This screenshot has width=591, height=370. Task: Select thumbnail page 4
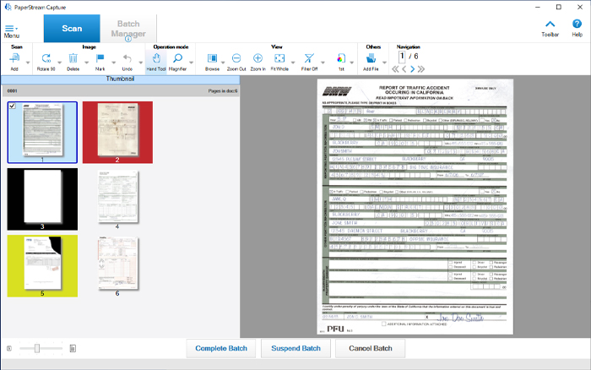[117, 199]
